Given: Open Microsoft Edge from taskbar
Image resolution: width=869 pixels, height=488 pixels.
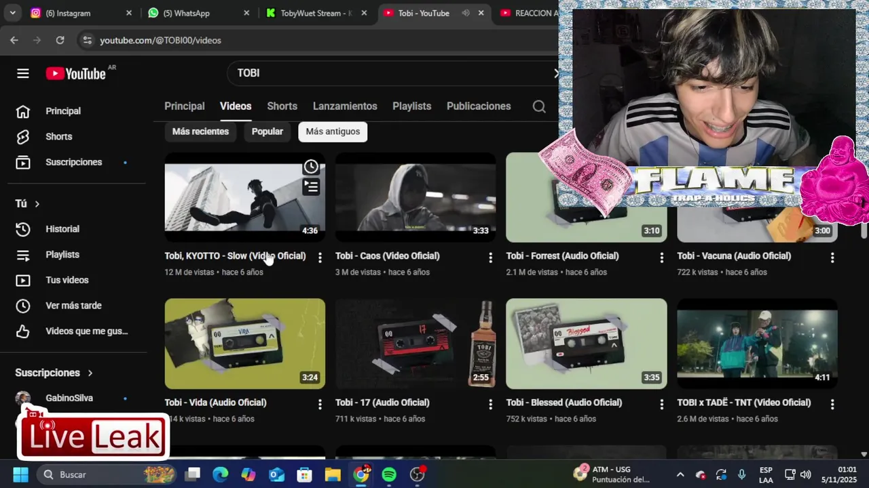Looking at the screenshot, I should 221,474.
